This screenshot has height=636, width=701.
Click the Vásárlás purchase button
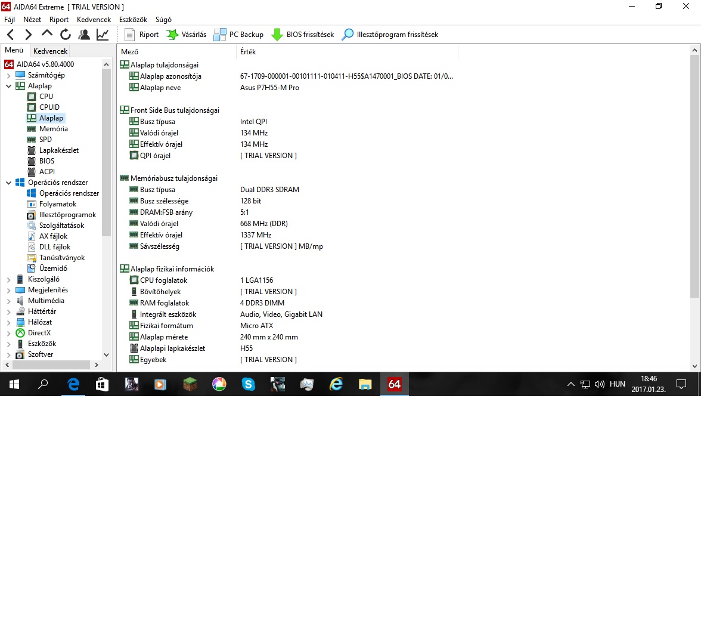(186, 35)
